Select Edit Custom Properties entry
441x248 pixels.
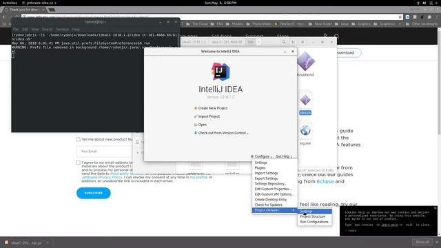coord(273,189)
